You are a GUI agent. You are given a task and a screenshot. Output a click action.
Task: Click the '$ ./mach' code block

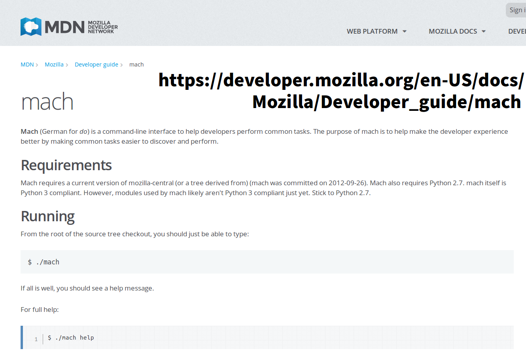[x=267, y=262]
